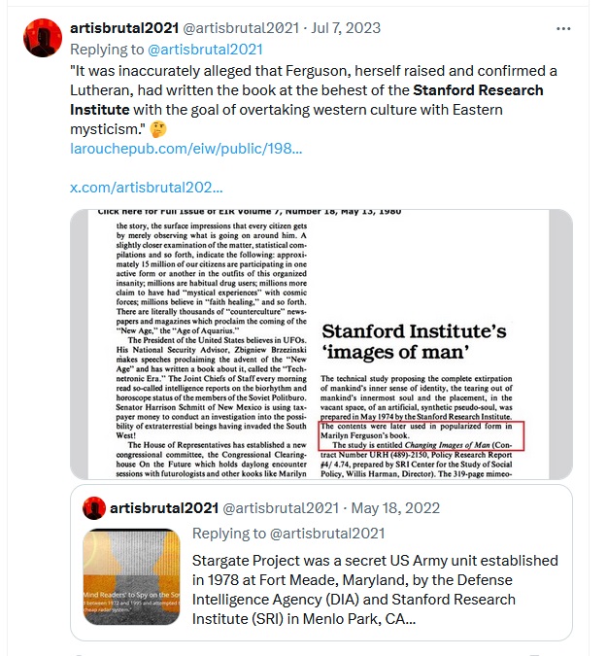Click 'Replying to @artisbrutal2021' in quoted tweet
The width and height of the screenshot is (607, 656).
[x=288, y=534]
